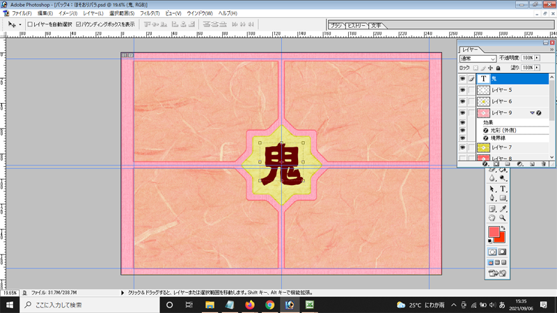
Task: Select the Hand tool
Action: pyautogui.click(x=492, y=218)
